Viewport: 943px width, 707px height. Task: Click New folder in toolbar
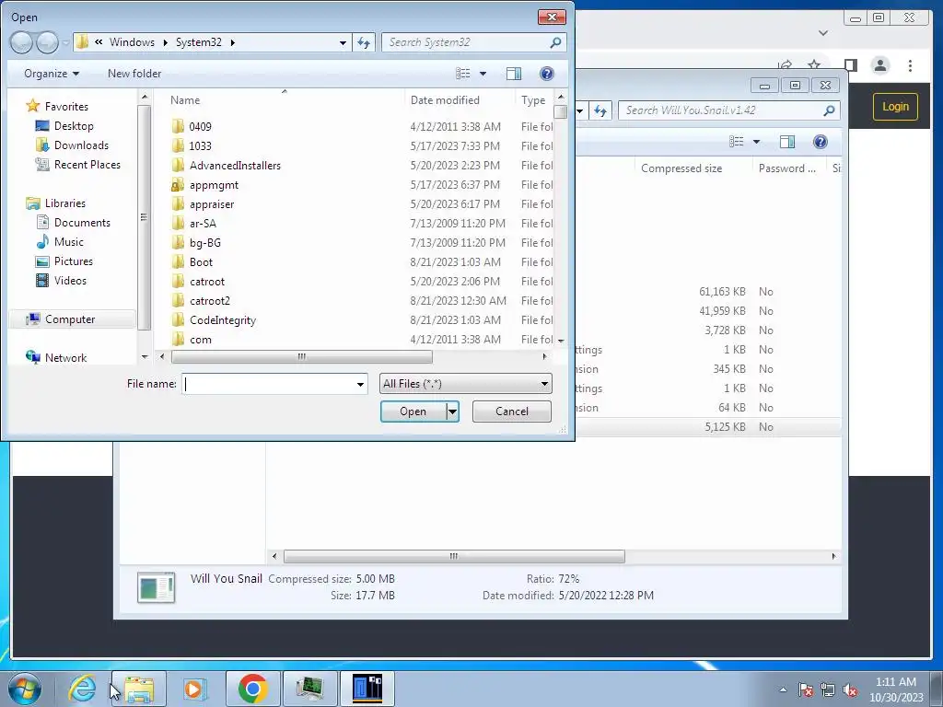134,74
